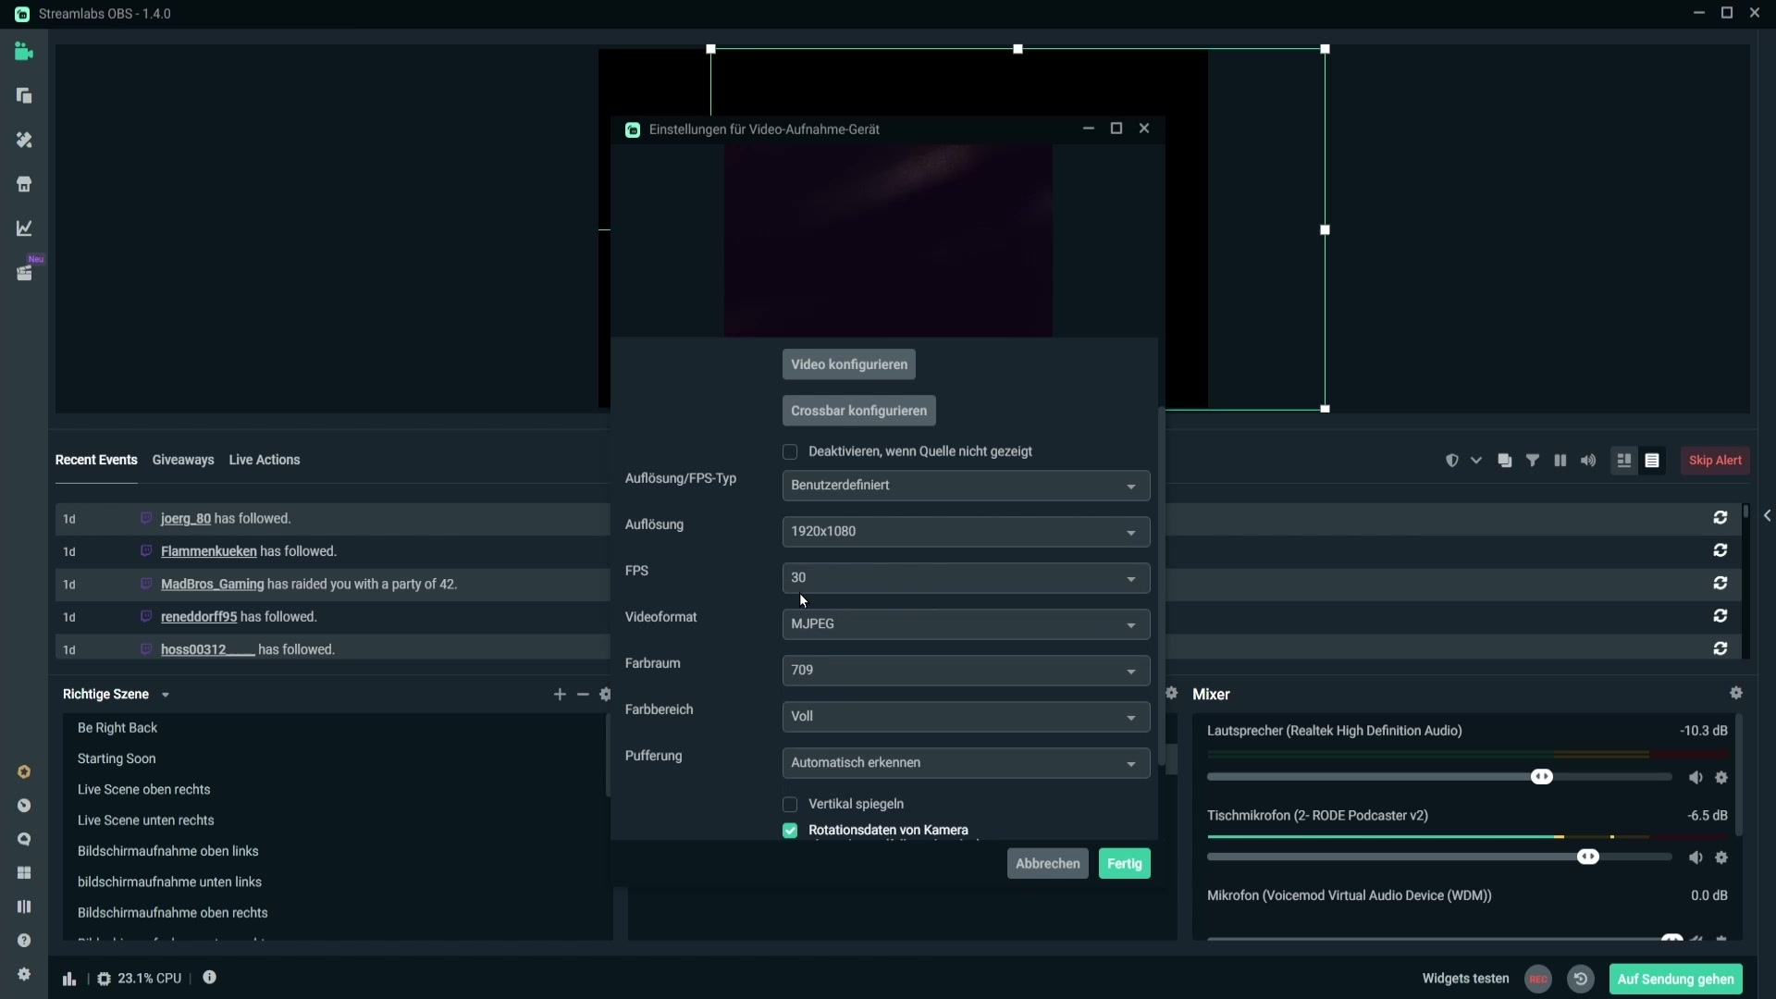Open the Live Actions tab
Image resolution: width=1776 pixels, height=999 pixels.
click(x=265, y=460)
